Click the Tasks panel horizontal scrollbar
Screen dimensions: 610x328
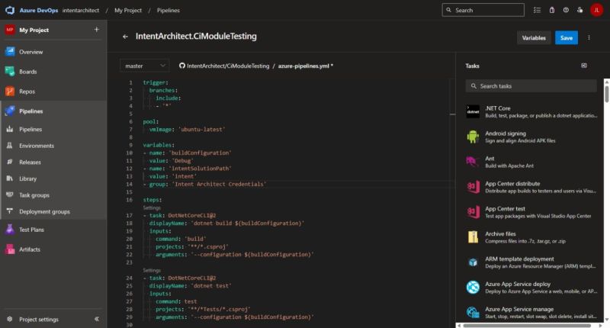(527, 325)
